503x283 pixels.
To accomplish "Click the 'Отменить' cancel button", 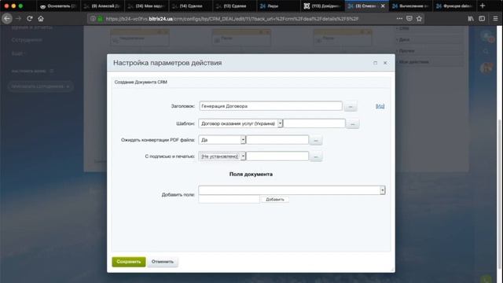I will tap(163, 262).
